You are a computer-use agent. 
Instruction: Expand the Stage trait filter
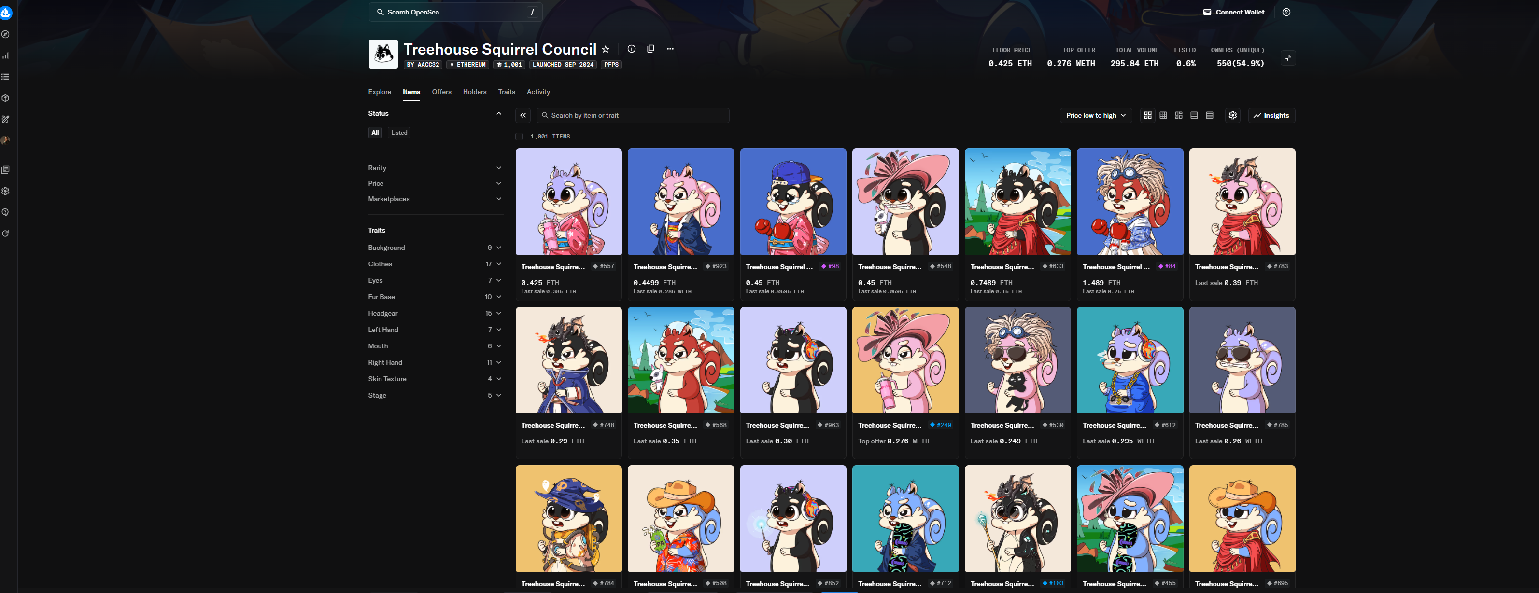coord(435,395)
